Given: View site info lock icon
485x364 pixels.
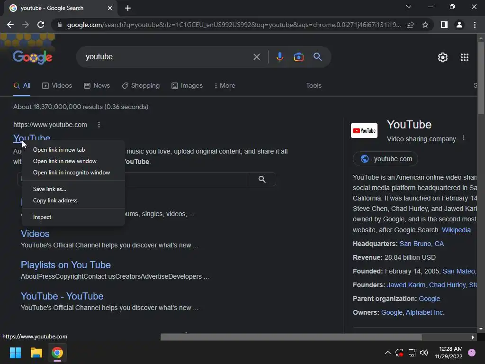Looking at the screenshot, I should (x=60, y=25).
